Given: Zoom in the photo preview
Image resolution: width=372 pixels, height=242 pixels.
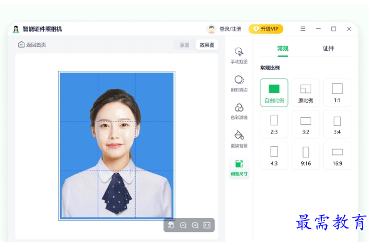Looking at the screenshot, I should click(x=195, y=225).
